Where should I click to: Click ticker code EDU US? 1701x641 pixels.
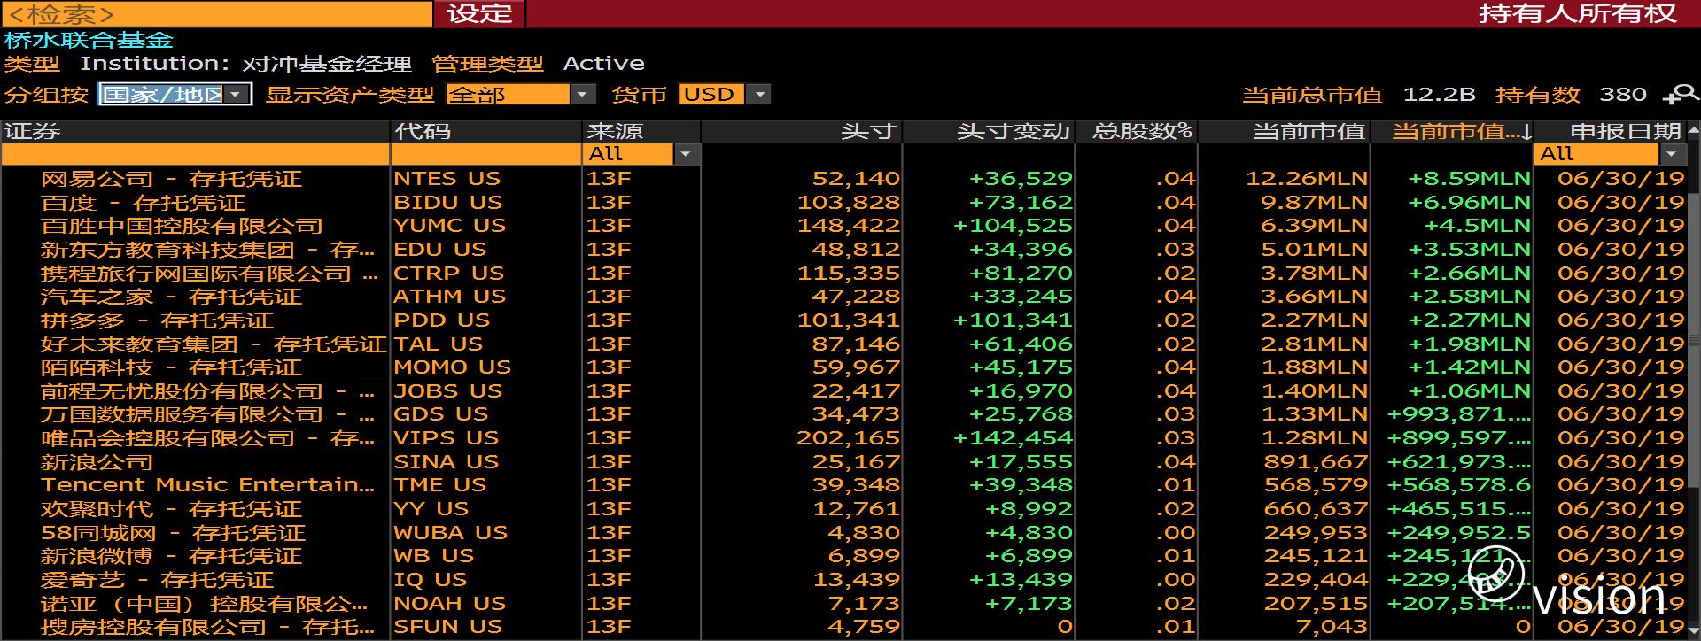440,250
